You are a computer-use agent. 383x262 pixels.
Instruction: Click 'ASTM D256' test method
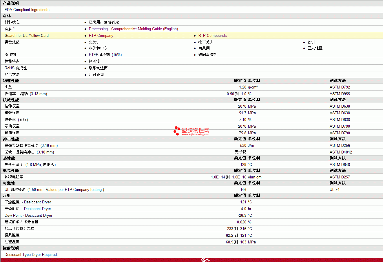pos(340,145)
